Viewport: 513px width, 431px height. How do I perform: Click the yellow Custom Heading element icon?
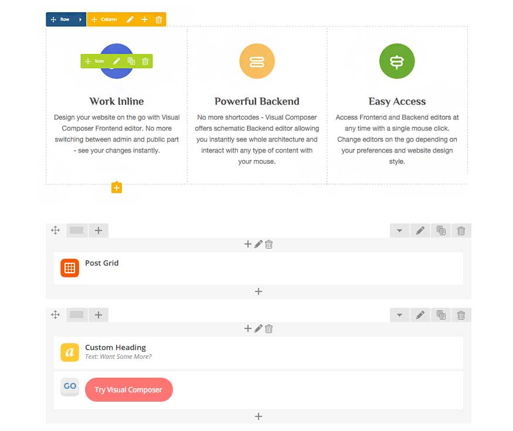point(70,352)
